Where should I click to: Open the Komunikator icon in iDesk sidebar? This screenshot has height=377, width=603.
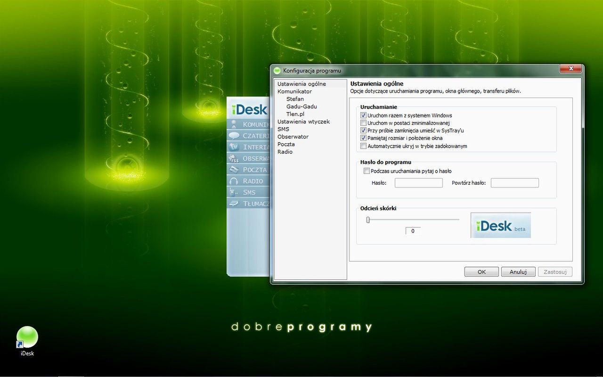[x=234, y=124]
